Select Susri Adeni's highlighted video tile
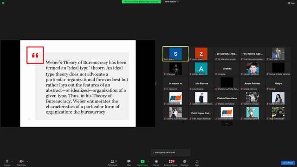 point(175,54)
